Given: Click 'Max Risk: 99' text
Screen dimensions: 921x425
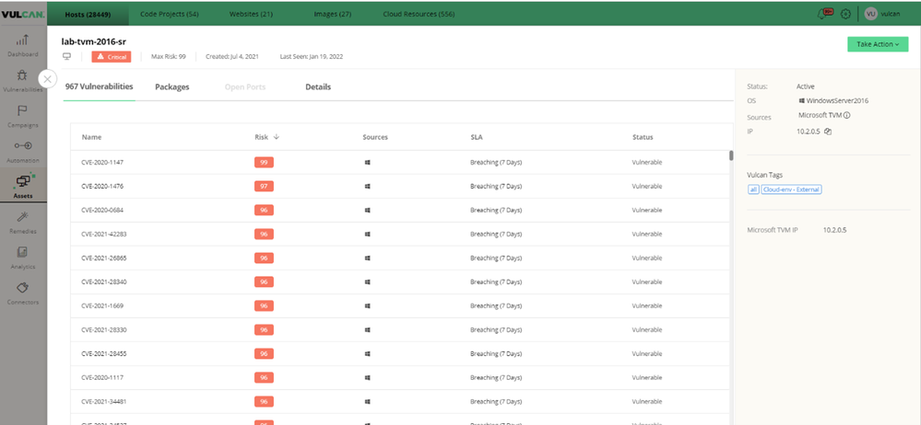Looking at the screenshot, I should (x=169, y=57).
